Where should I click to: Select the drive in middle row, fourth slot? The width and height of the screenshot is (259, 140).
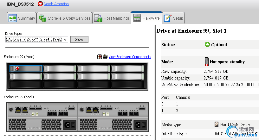pos(128,76)
